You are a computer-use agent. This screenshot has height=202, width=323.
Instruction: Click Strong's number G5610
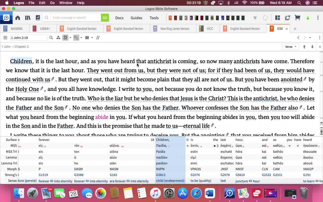[x=240, y=175]
